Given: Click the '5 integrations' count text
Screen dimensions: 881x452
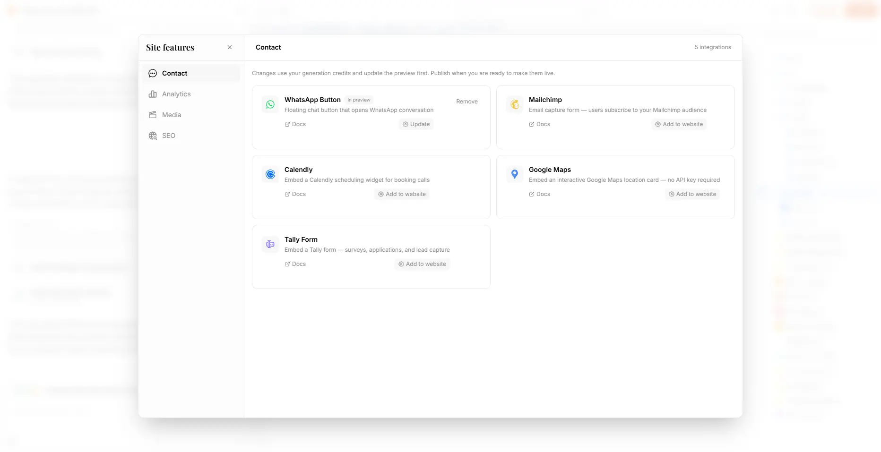Looking at the screenshot, I should coord(713,47).
